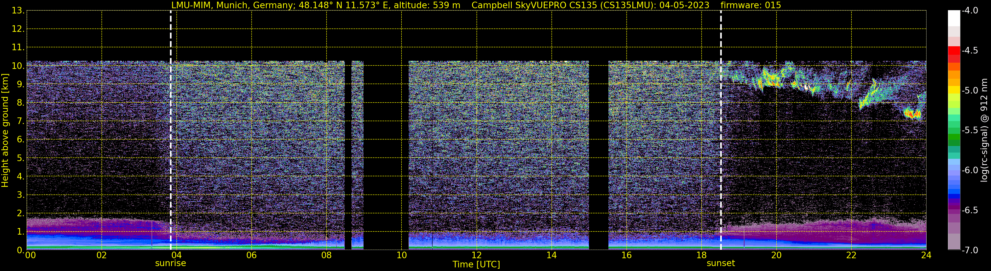Click the colorbar tick label -5.5
This screenshot has width=991, height=271.
pos(970,131)
